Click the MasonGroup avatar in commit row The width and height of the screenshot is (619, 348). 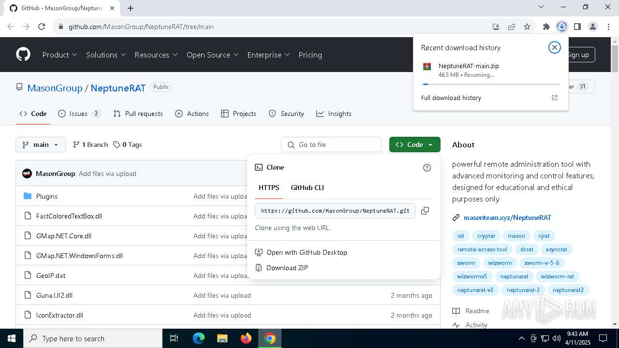pos(27,174)
